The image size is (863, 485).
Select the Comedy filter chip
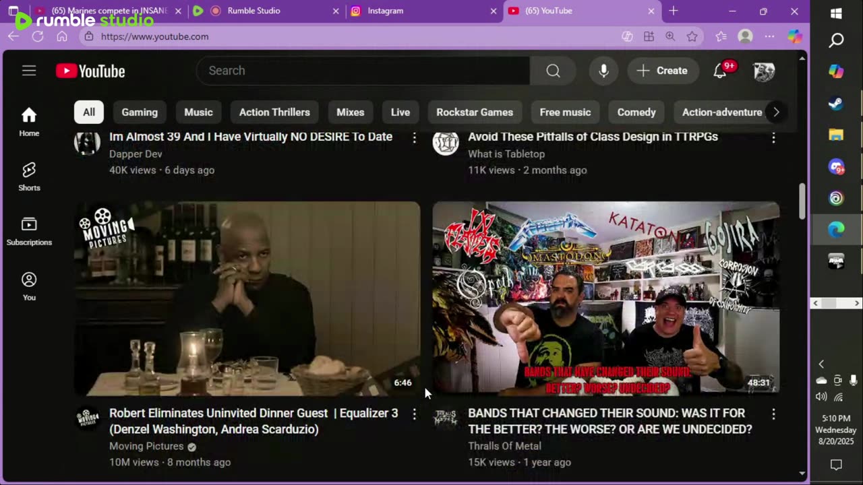636,112
